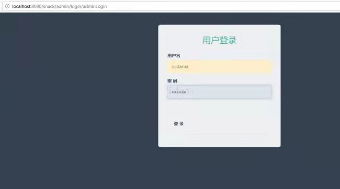This screenshot has height=189, width=340.
Task: Click the 用户登录 heading text
Action: coord(220,41)
